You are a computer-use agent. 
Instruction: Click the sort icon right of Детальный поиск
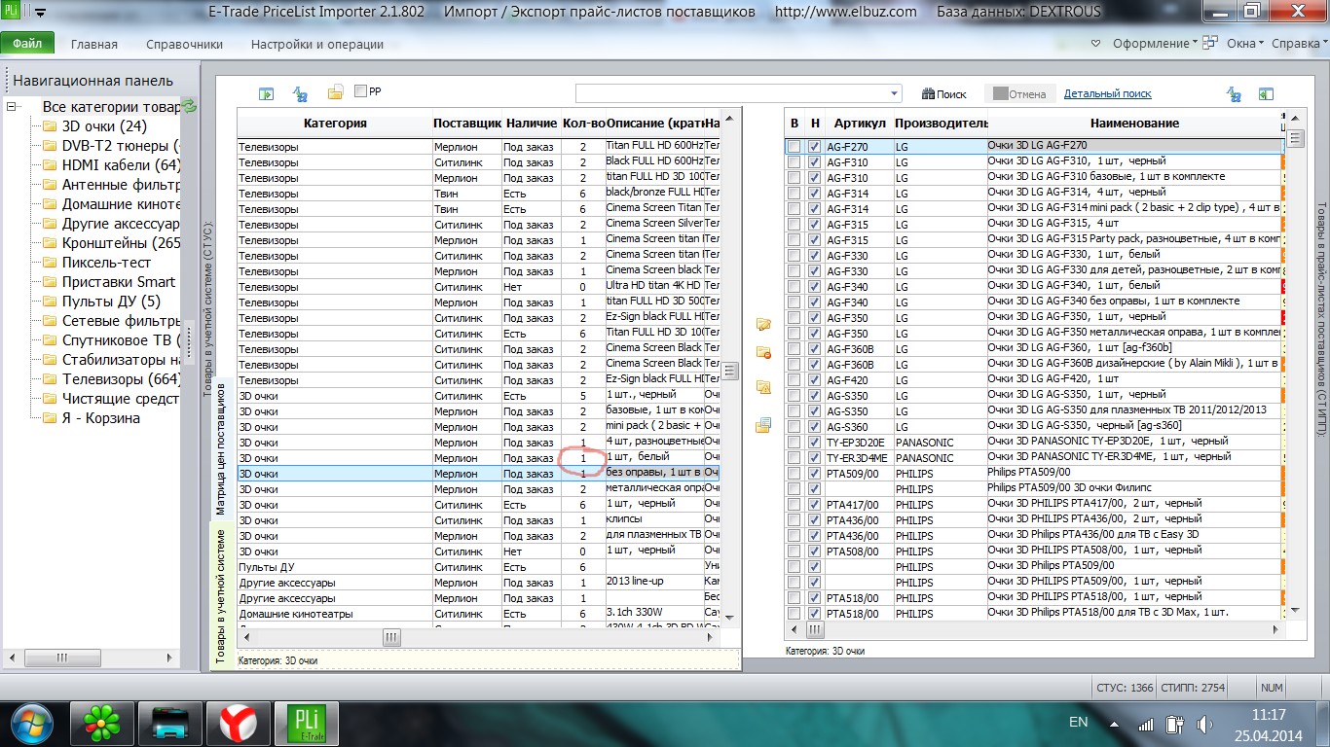point(1235,93)
